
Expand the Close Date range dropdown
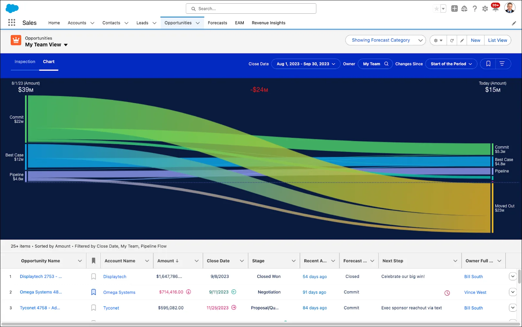(x=306, y=64)
